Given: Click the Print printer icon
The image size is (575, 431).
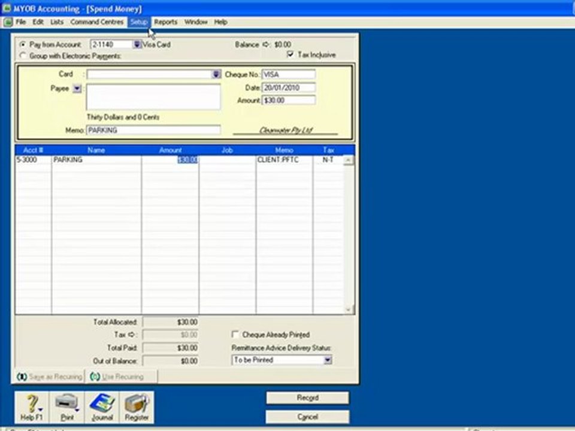Looking at the screenshot, I should pyautogui.click(x=66, y=407).
